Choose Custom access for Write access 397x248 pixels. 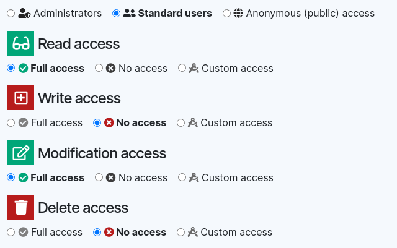click(x=181, y=122)
